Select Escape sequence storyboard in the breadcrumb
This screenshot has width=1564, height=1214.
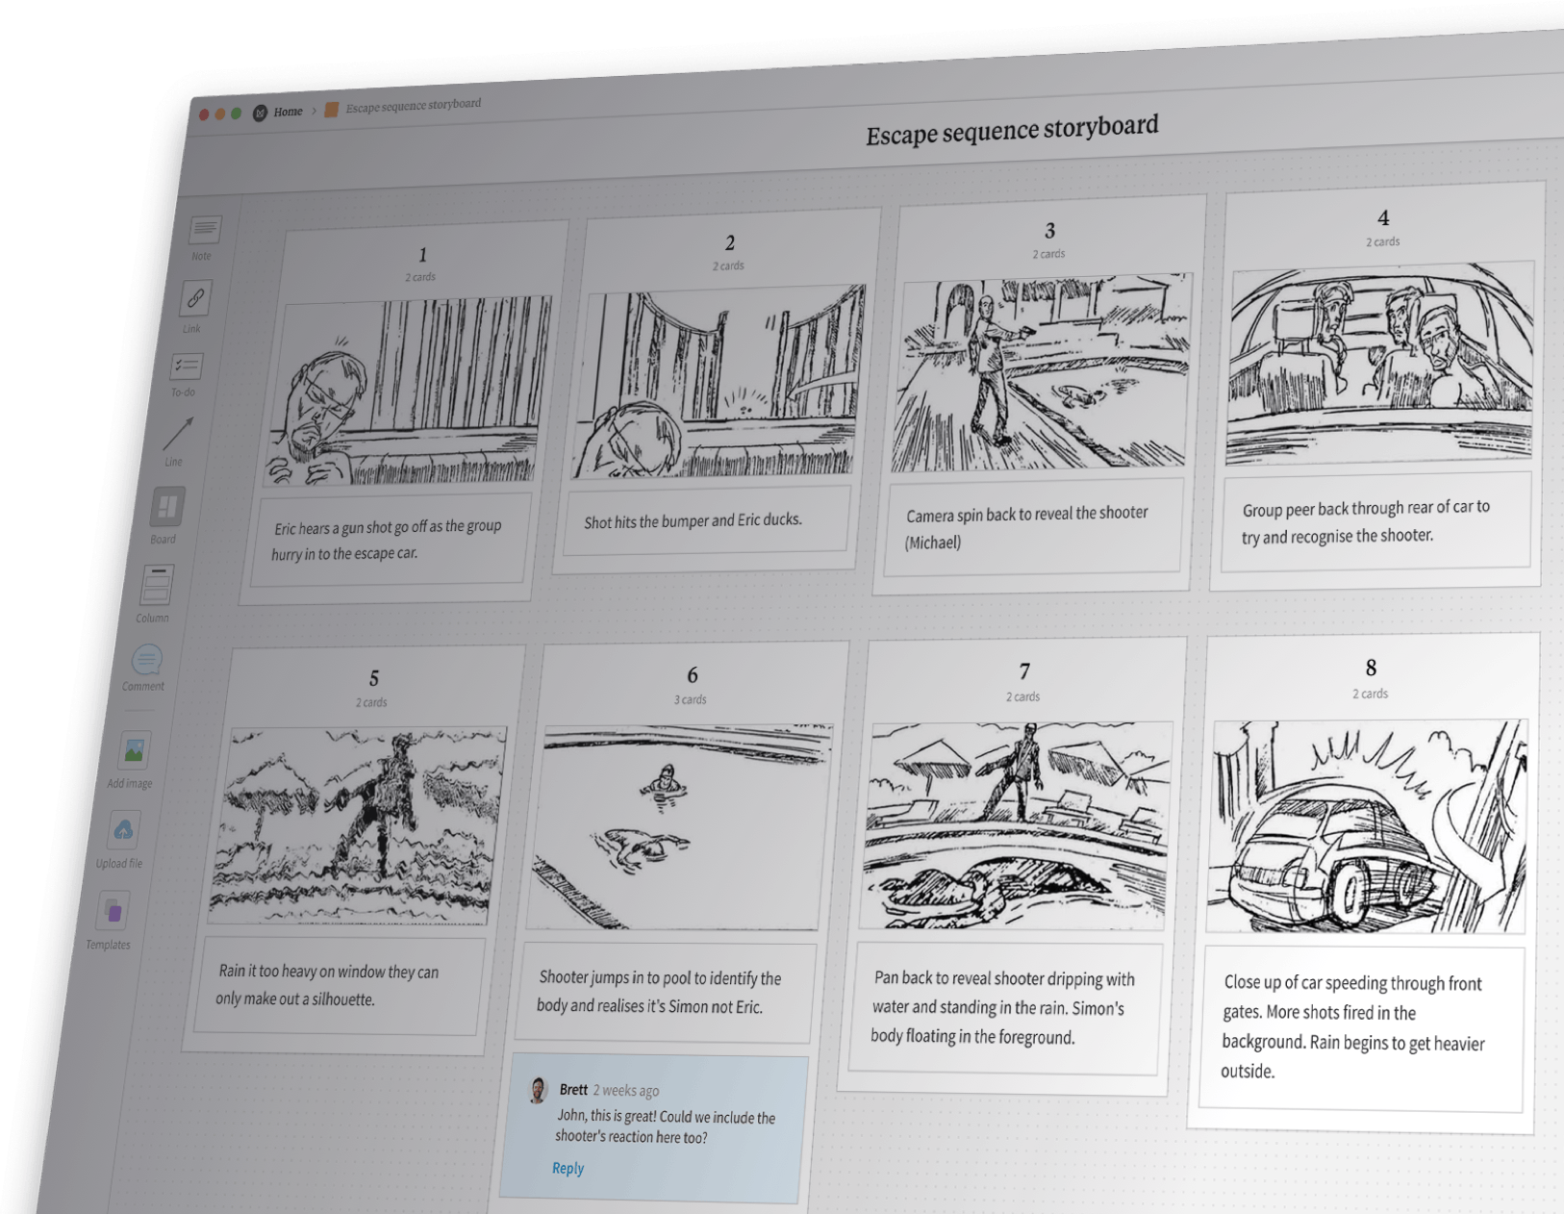414,104
